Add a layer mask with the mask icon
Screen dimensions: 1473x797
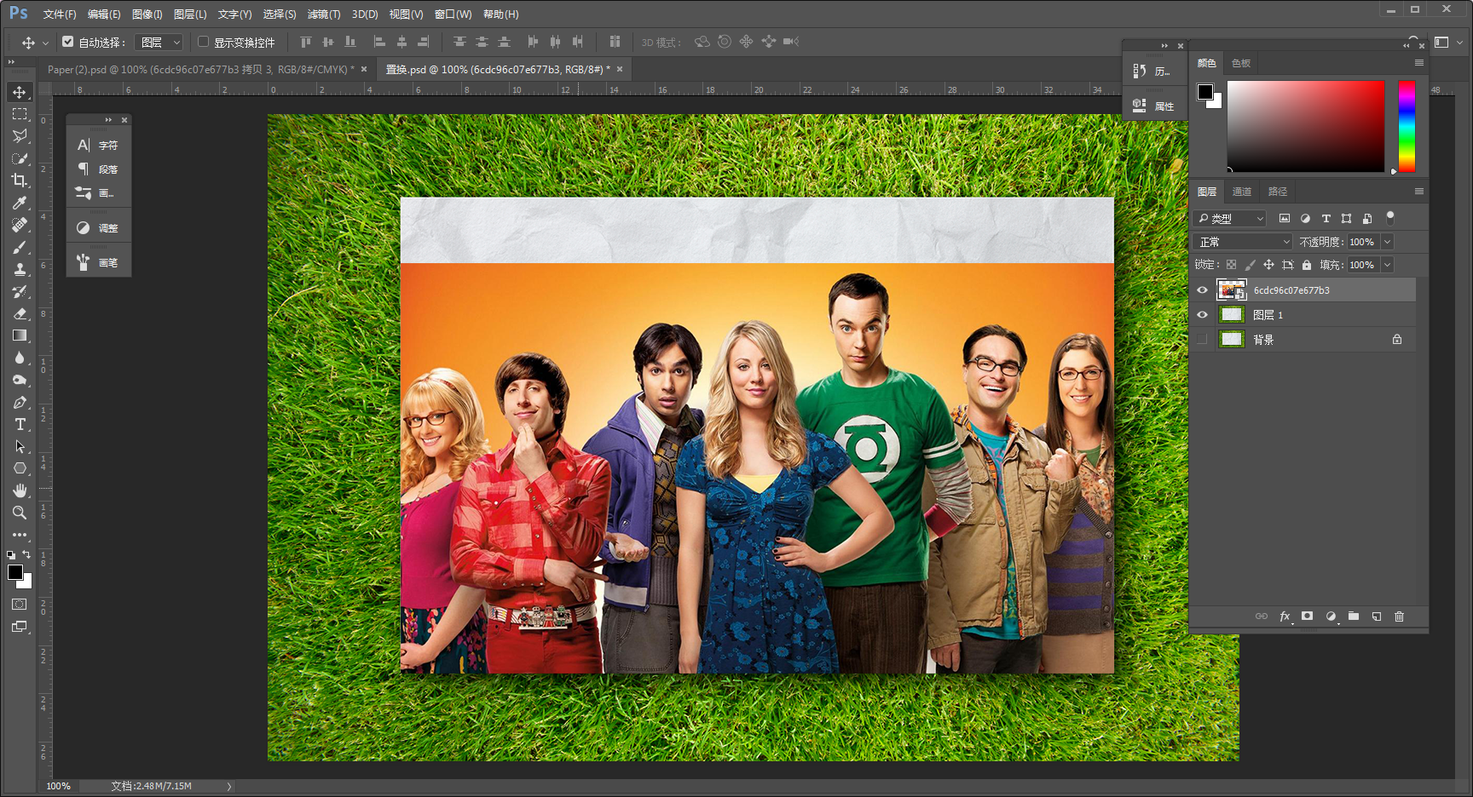click(1307, 616)
